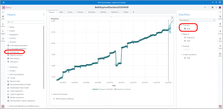Image resolution: width=223 pixels, height=109 pixels.
Task: Select the Linear regression object
Action: [15, 91]
